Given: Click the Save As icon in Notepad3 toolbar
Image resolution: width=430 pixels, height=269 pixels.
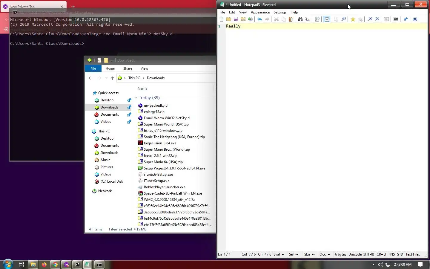Looking at the screenshot, I should tap(243, 19).
